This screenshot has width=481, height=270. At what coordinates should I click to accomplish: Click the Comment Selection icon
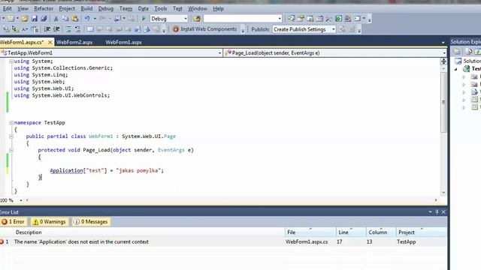68,29
